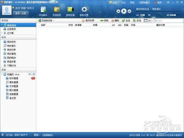Image resolution: width=184 pixels, height=138 pixels.
Task: Click the 选择城市 link in status bar
Action: [48, 135]
